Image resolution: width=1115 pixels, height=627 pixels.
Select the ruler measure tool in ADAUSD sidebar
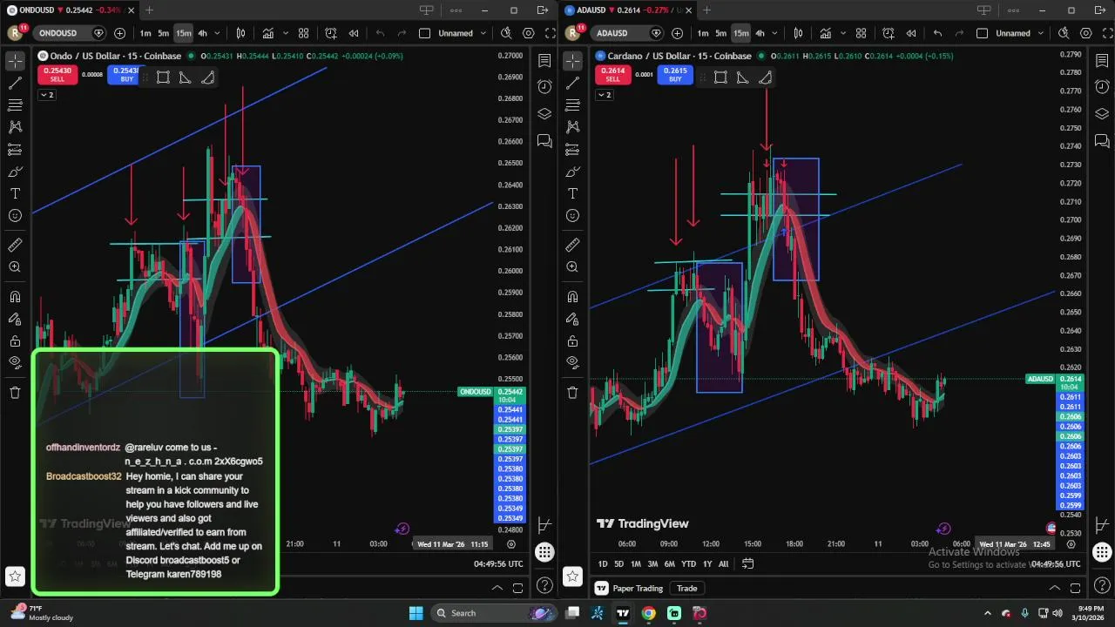click(572, 246)
